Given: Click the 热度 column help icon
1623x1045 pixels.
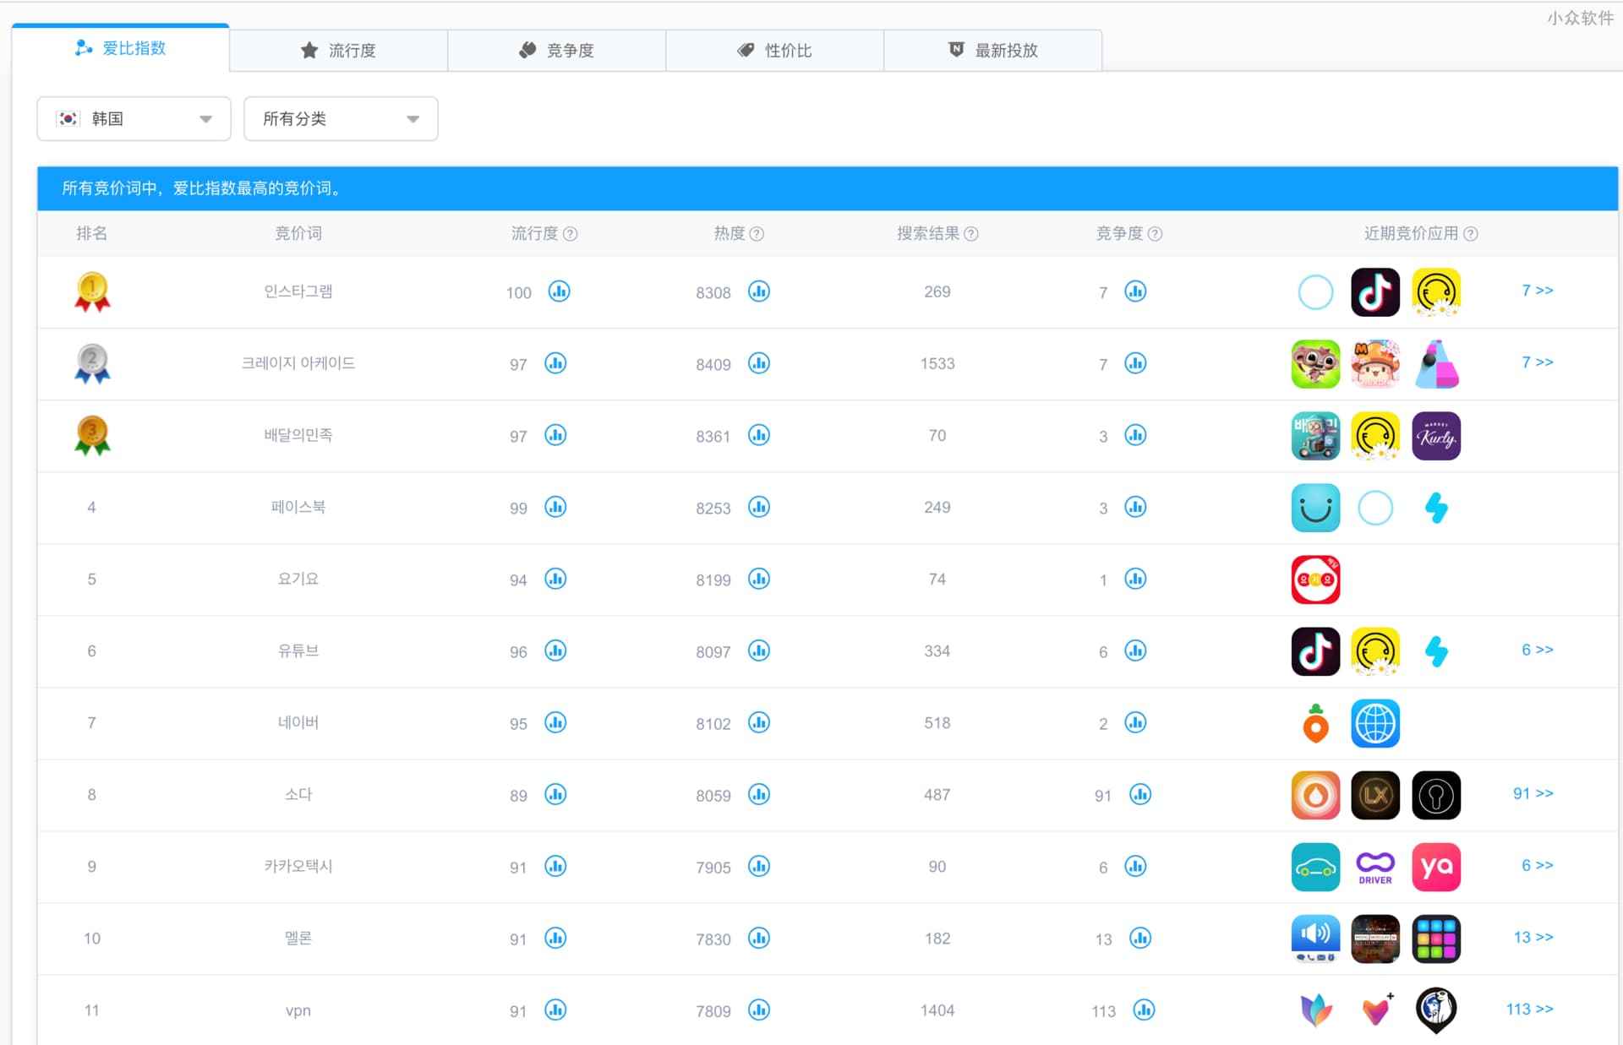Looking at the screenshot, I should point(757,234).
